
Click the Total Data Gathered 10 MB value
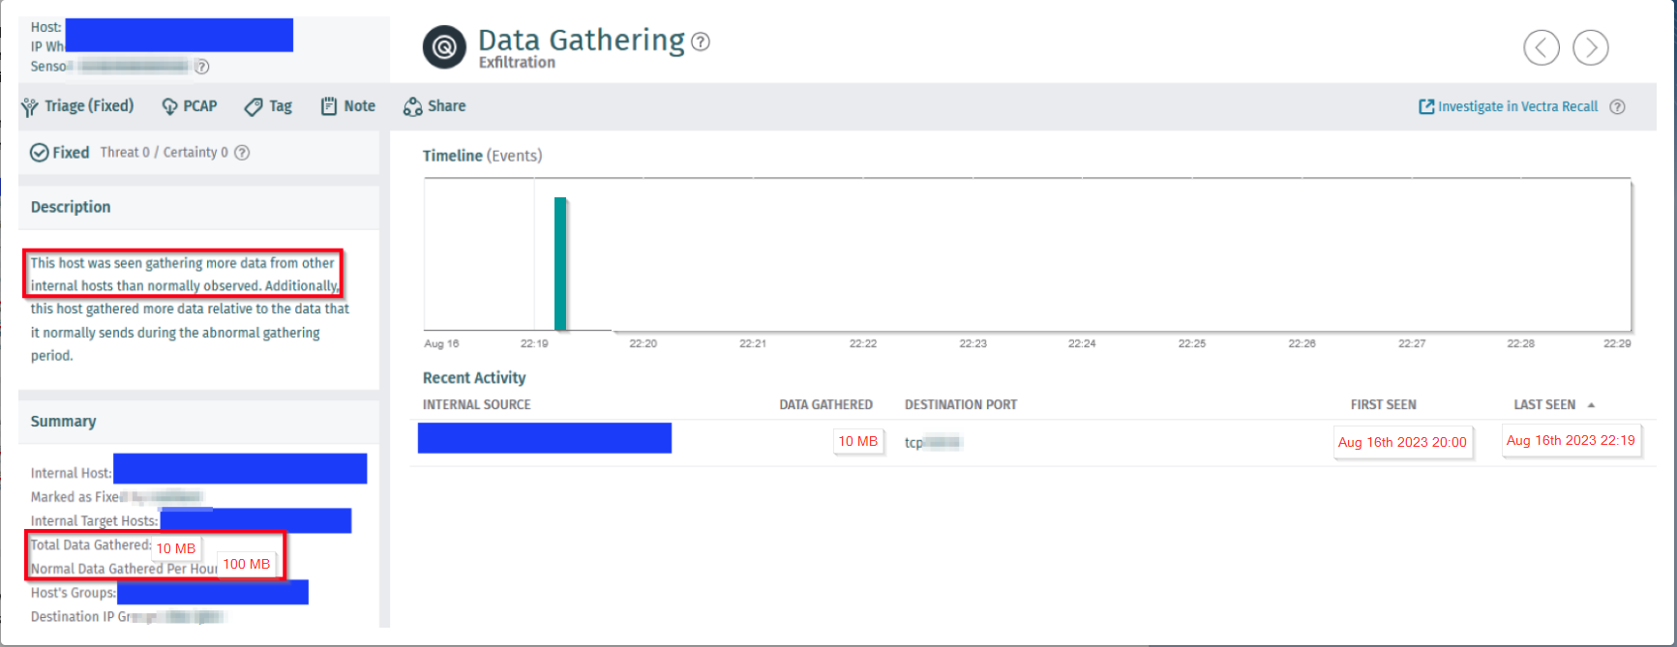click(x=176, y=548)
